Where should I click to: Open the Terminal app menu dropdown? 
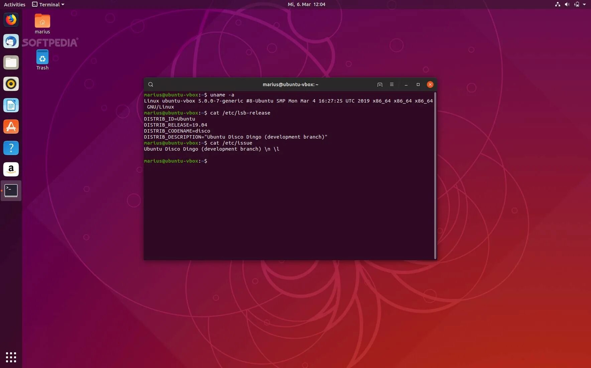48,4
